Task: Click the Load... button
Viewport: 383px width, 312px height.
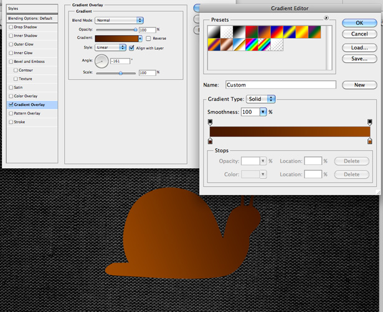Action: click(x=359, y=48)
